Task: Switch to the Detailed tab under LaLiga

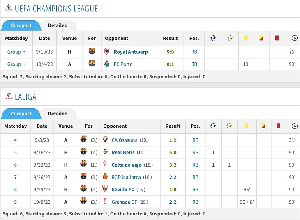Action: pos(58,114)
